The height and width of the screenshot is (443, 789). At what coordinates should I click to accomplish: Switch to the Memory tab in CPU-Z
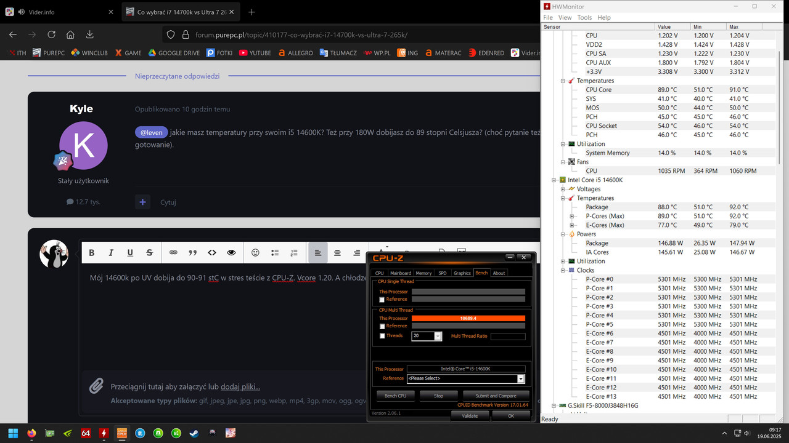(423, 273)
